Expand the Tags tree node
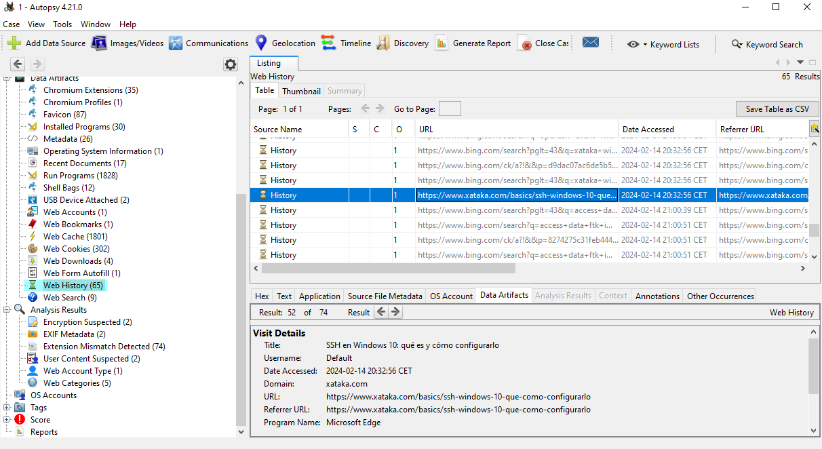Image resolution: width=822 pixels, height=449 pixels. pos(7,408)
